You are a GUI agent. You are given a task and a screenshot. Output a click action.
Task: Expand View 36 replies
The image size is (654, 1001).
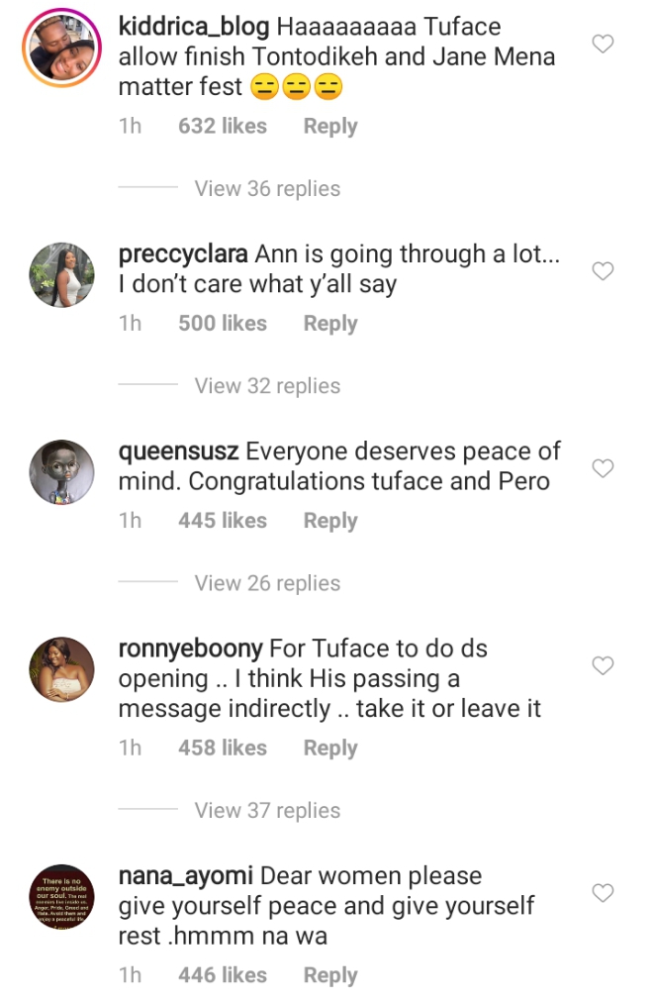pyautogui.click(x=267, y=189)
